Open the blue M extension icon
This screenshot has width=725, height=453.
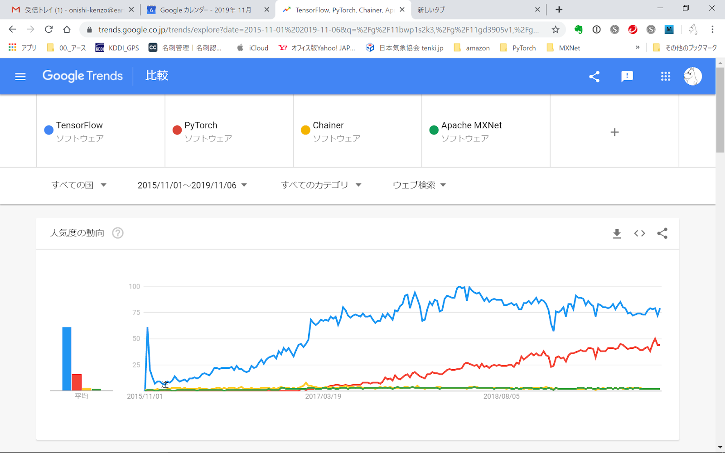[669, 29]
